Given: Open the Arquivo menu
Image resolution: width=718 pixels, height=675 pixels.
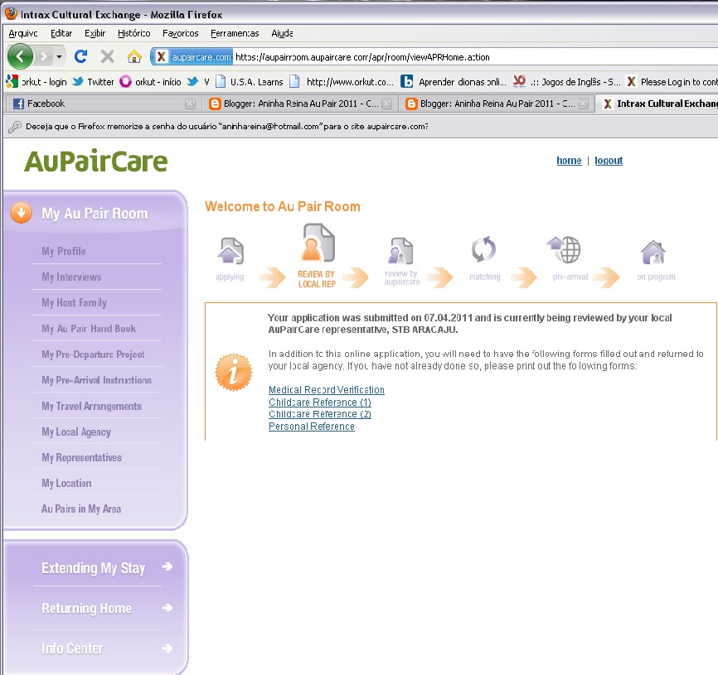Looking at the screenshot, I should coord(23,33).
